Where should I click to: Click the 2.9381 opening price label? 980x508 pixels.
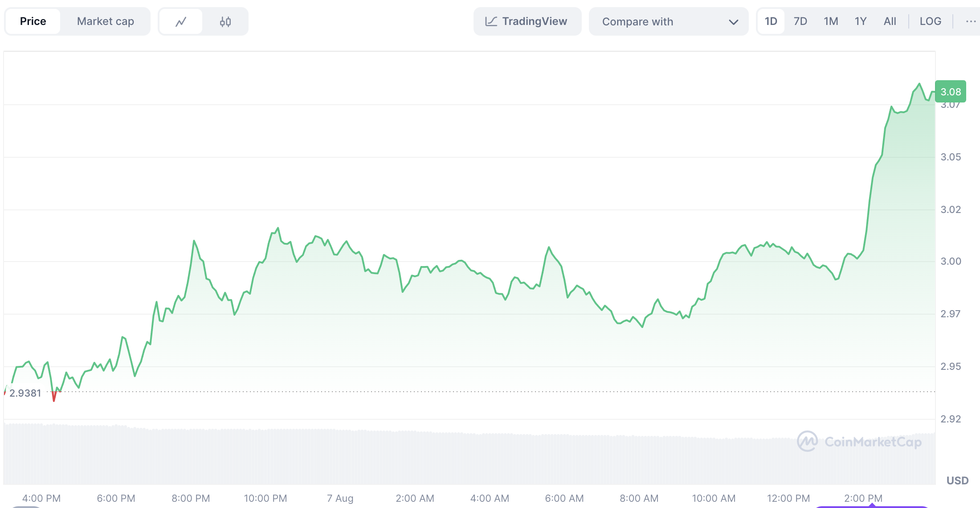pyautogui.click(x=25, y=393)
